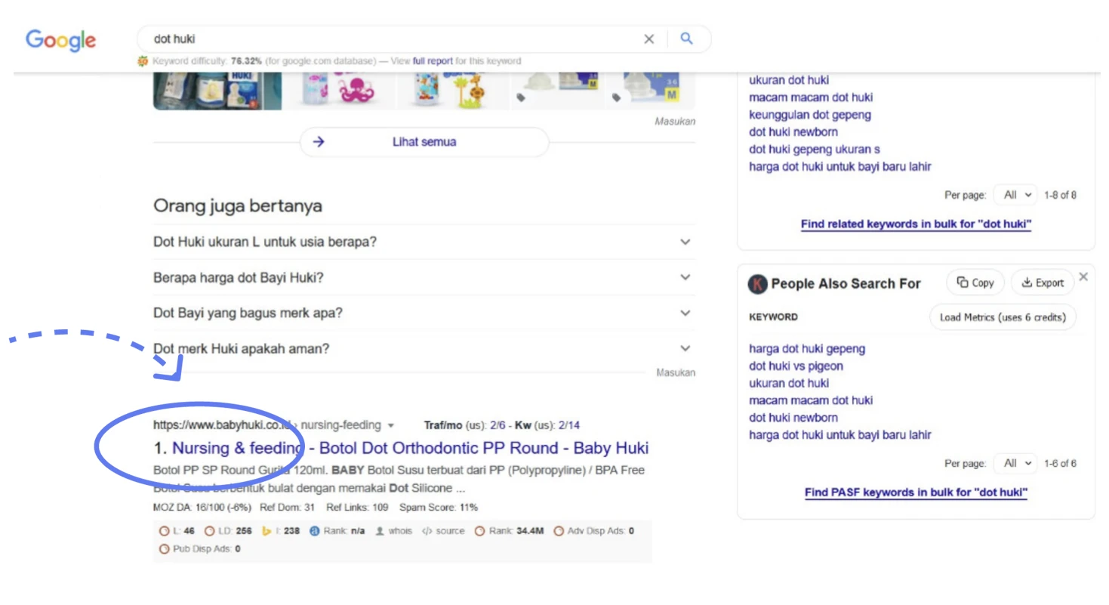
Task: Open the 'Per page' dropdown showing 1-8 of 8
Action: pyautogui.click(x=1015, y=195)
